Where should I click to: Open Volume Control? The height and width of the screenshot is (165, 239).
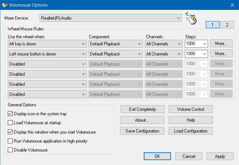pyautogui.click(x=191, y=109)
